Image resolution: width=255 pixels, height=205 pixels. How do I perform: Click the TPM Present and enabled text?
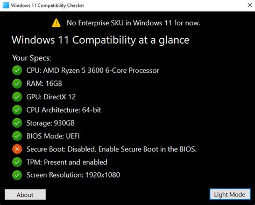tap(67, 162)
